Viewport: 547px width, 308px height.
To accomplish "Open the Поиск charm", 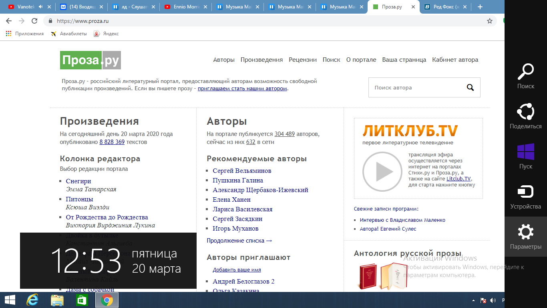I will 526,76.
